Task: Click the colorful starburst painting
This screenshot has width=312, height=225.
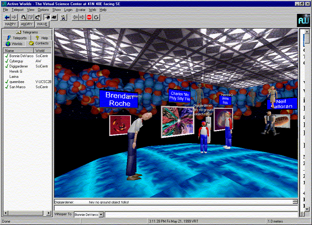Action: (x=178, y=122)
